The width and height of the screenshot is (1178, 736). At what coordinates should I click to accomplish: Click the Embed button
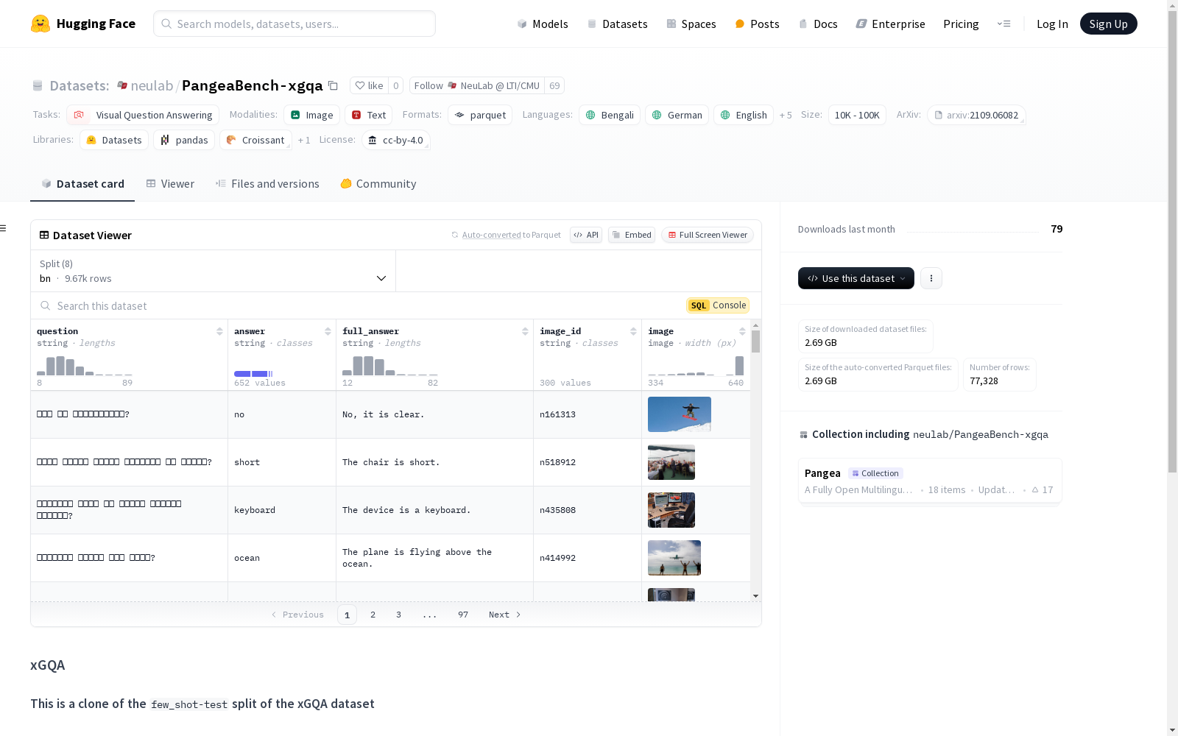tap(632, 235)
